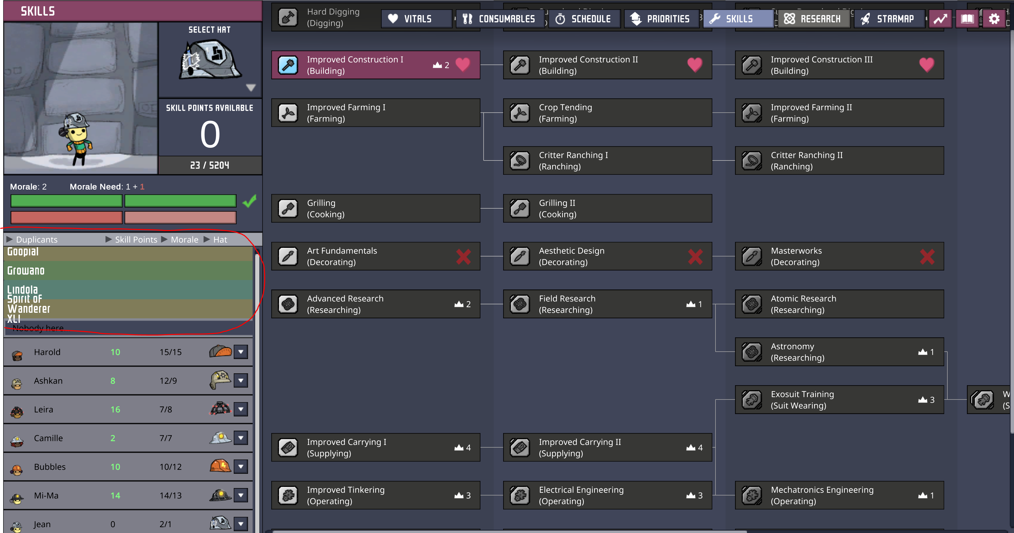Viewport: 1014px width, 533px height.
Task: Open the hat dropdown for Leira
Action: click(241, 409)
